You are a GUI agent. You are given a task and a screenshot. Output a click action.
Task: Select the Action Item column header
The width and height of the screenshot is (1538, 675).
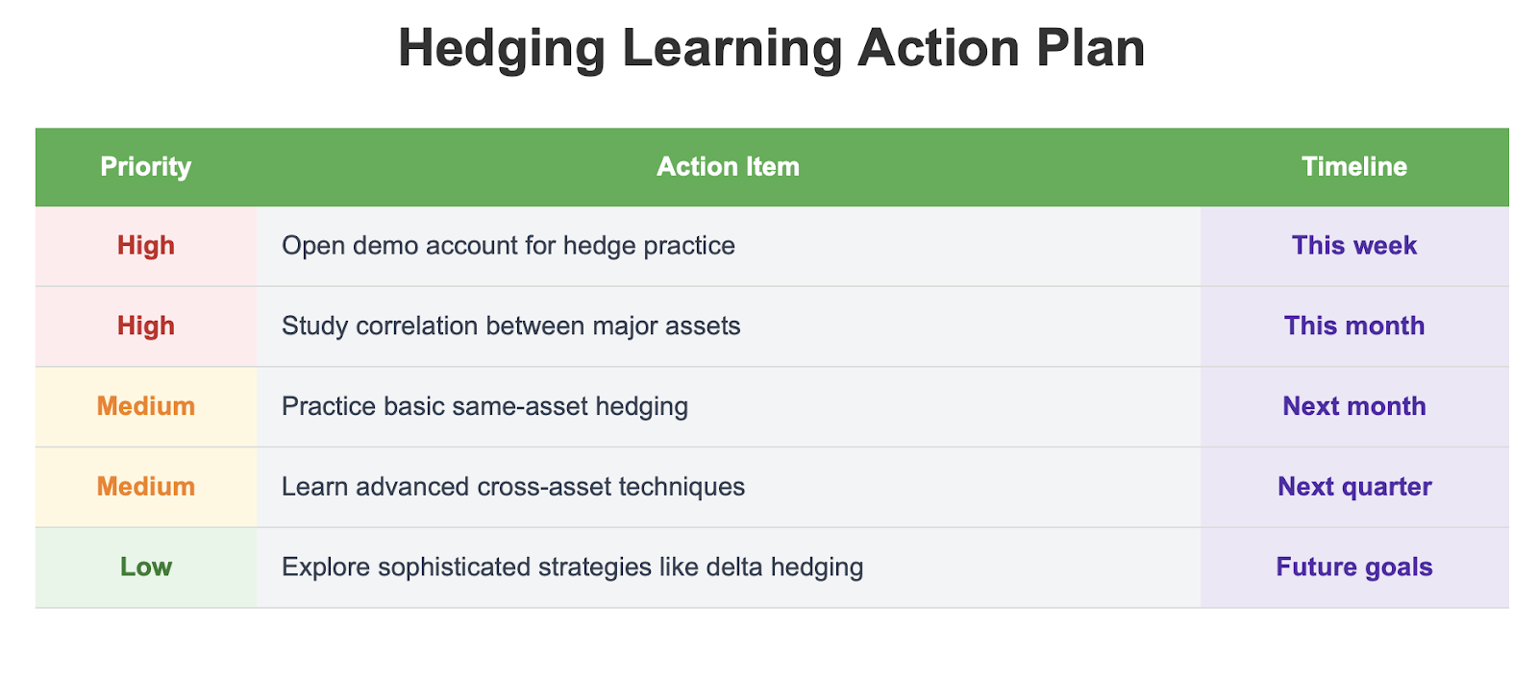[728, 167]
